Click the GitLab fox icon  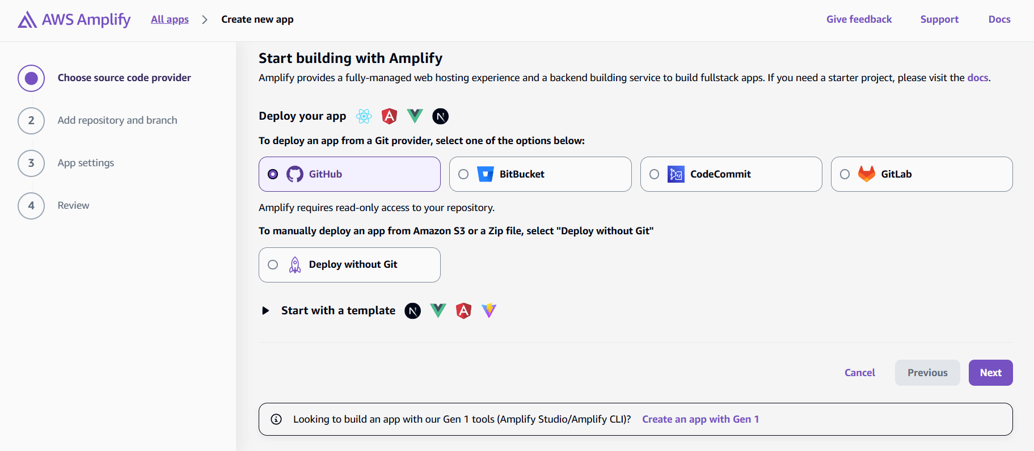coord(867,174)
